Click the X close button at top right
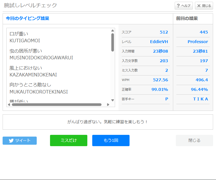216x180 pixels. coord(204,6)
